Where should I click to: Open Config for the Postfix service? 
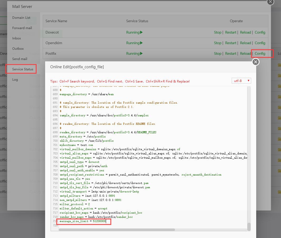coord(260,53)
